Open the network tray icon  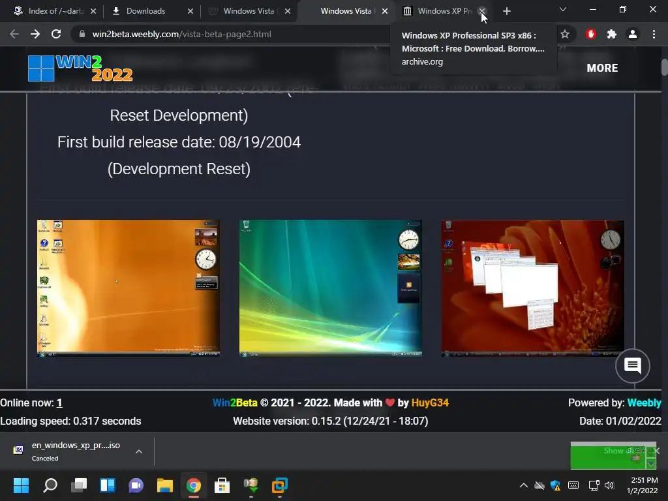[x=594, y=485]
